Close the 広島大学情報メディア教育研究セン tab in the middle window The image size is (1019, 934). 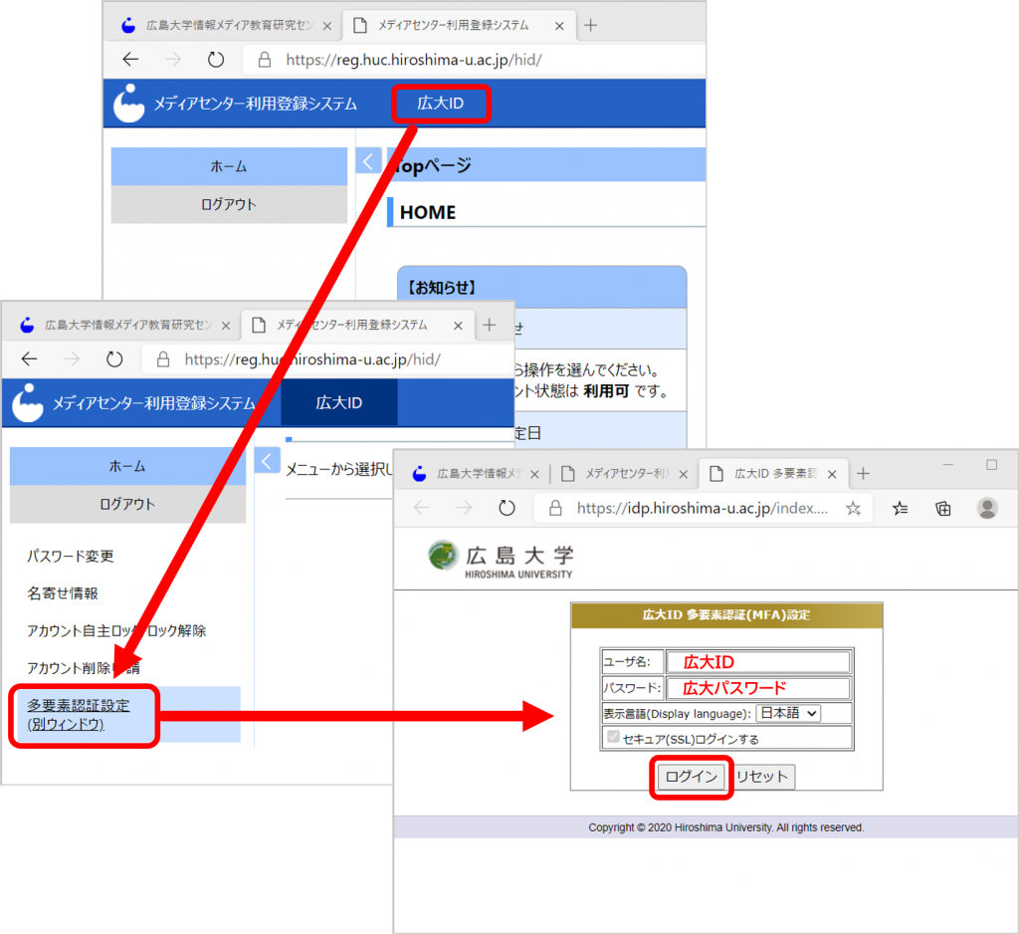coord(226,326)
